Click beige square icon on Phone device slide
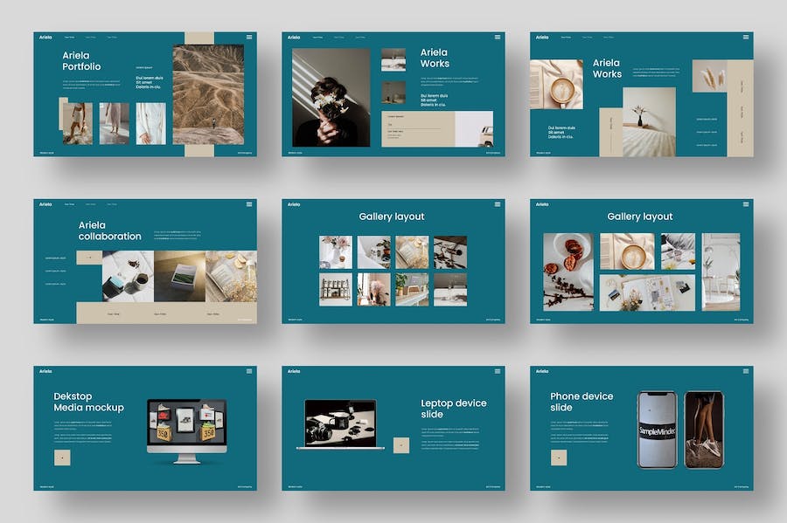This screenshot has height=523, width=787. click(559, 458)
